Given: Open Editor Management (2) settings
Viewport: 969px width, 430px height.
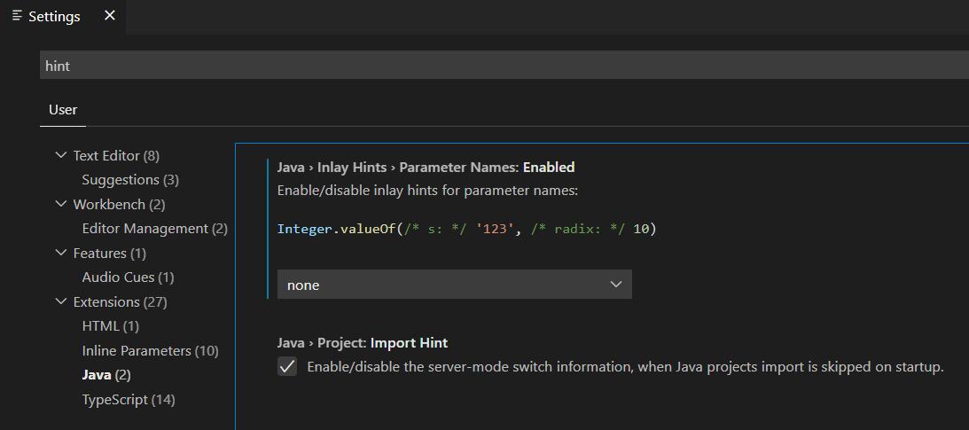Looking at the screenshot, I should [x=155, y=229].
